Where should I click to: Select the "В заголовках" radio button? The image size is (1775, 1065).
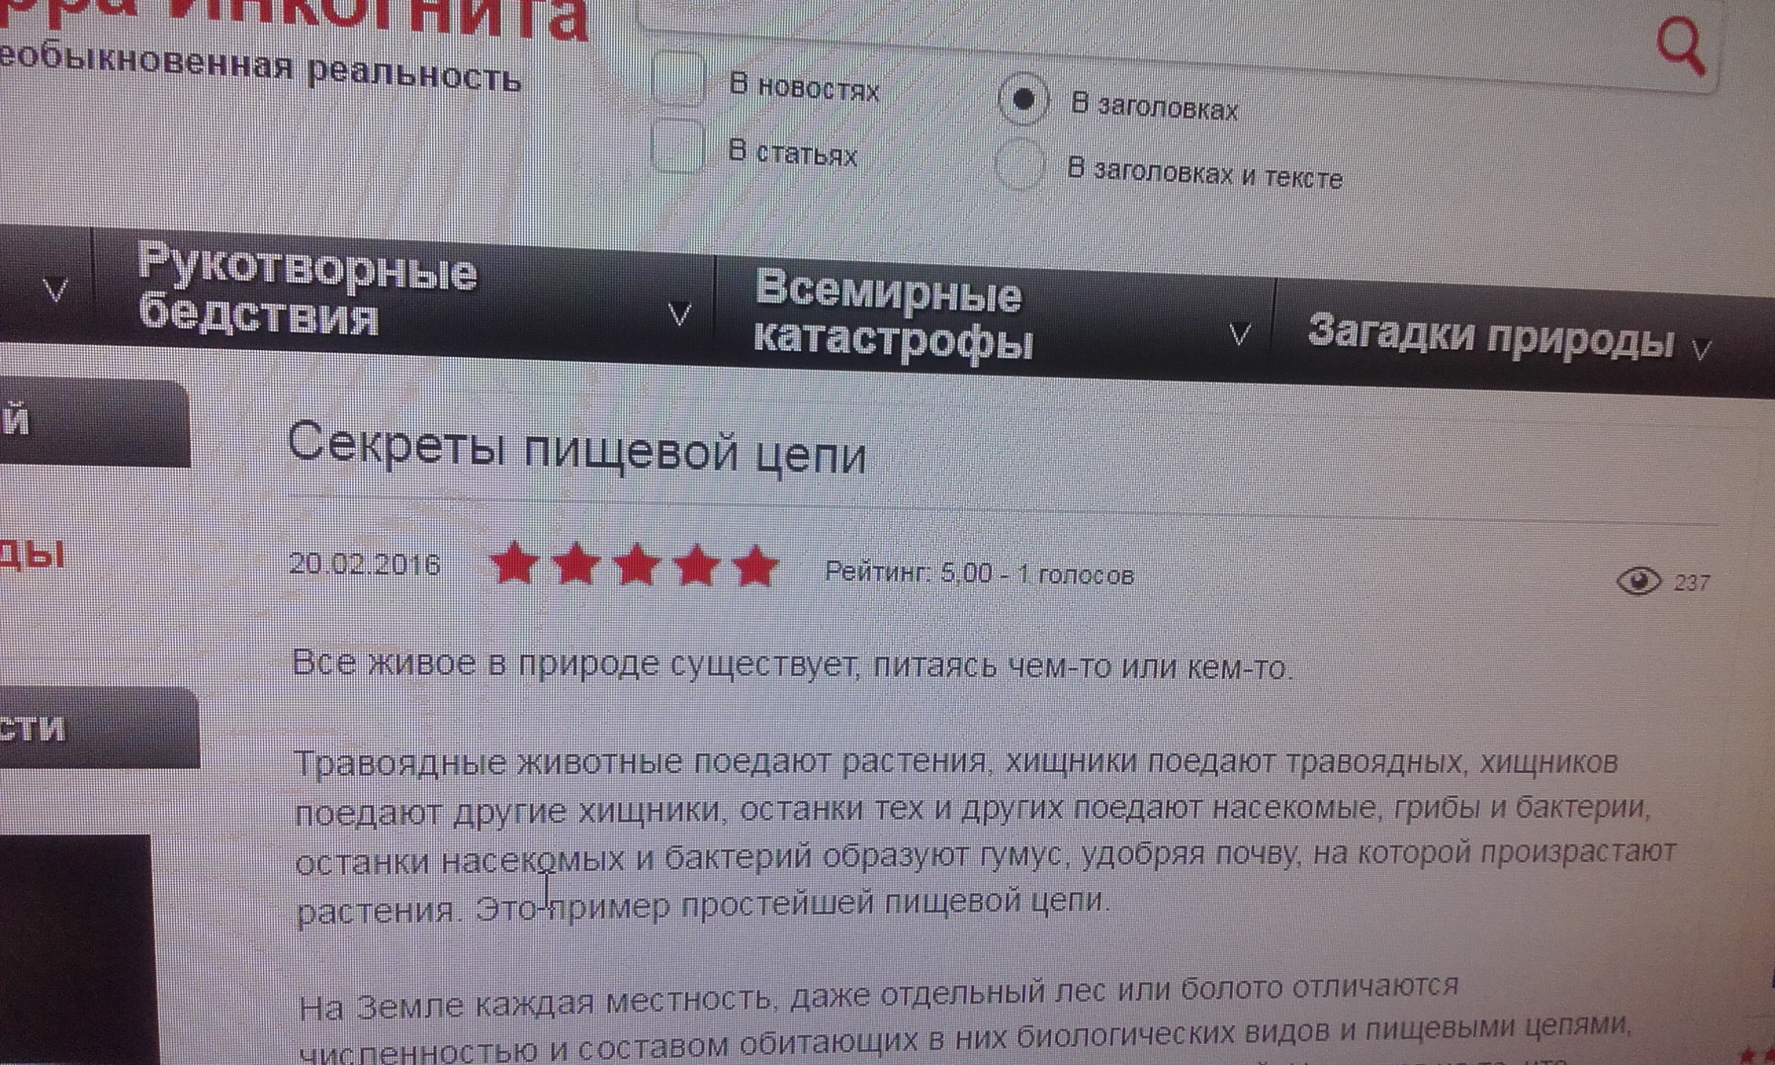[x=1023, y=99]
